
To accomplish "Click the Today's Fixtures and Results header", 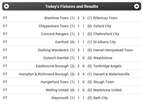I will point(71,6).
